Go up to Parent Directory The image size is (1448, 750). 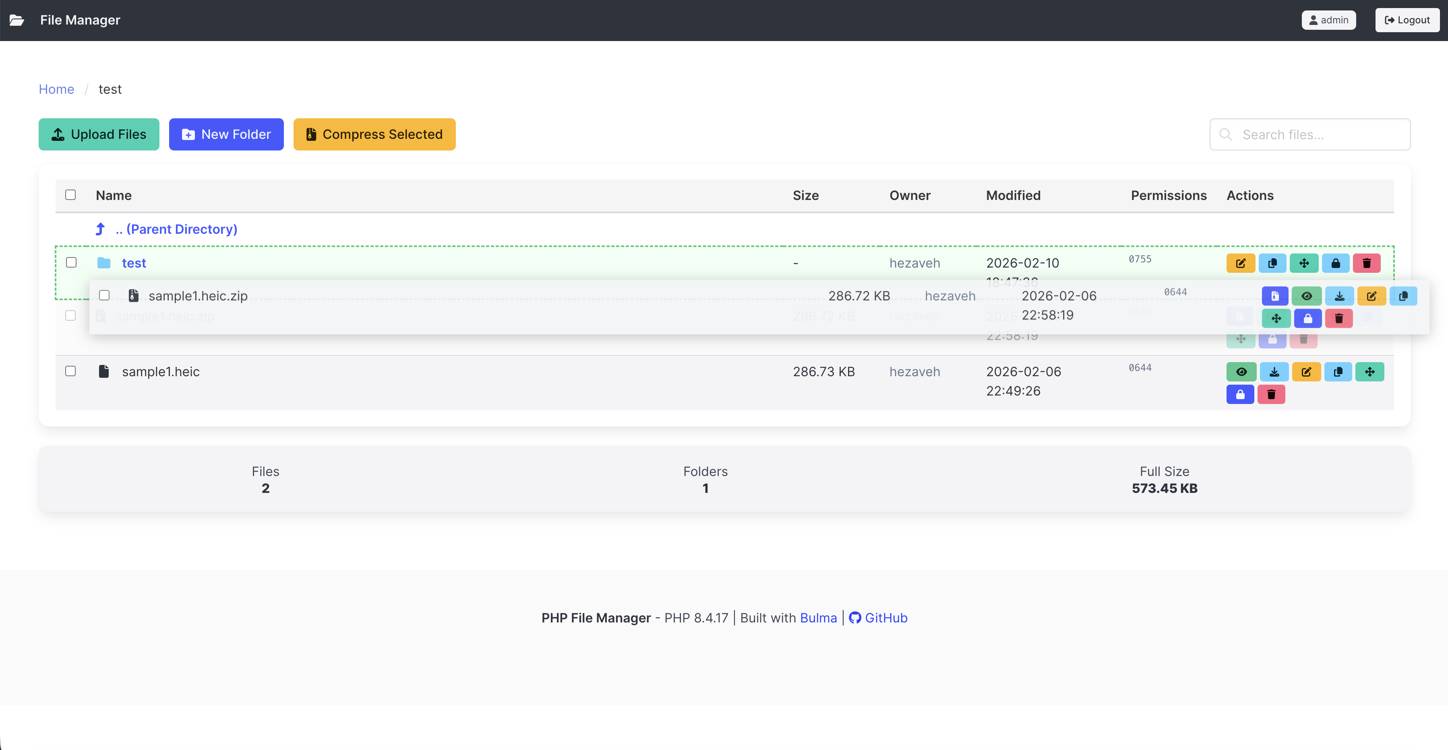click(176, 229)
